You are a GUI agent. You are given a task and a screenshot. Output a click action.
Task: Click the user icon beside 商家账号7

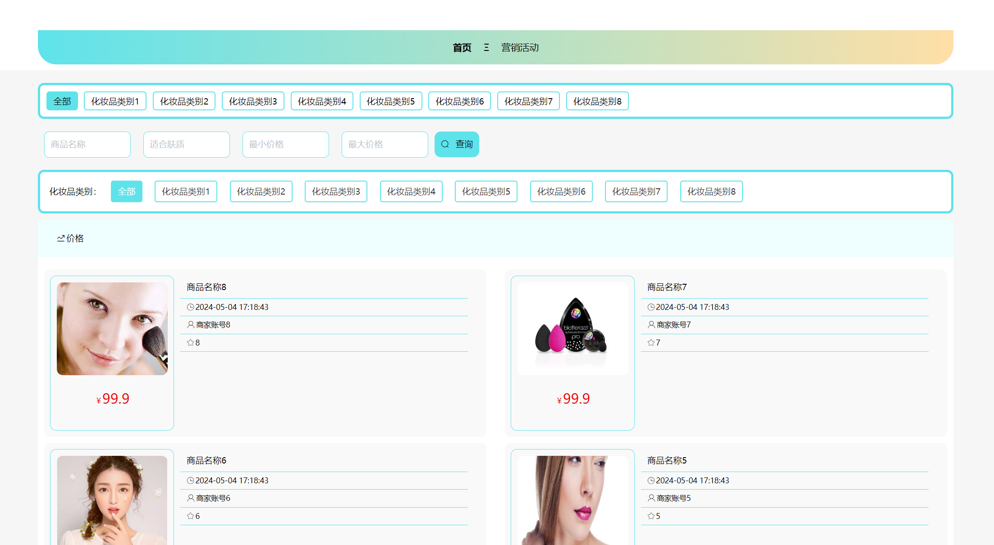click(x=651, y=325)
